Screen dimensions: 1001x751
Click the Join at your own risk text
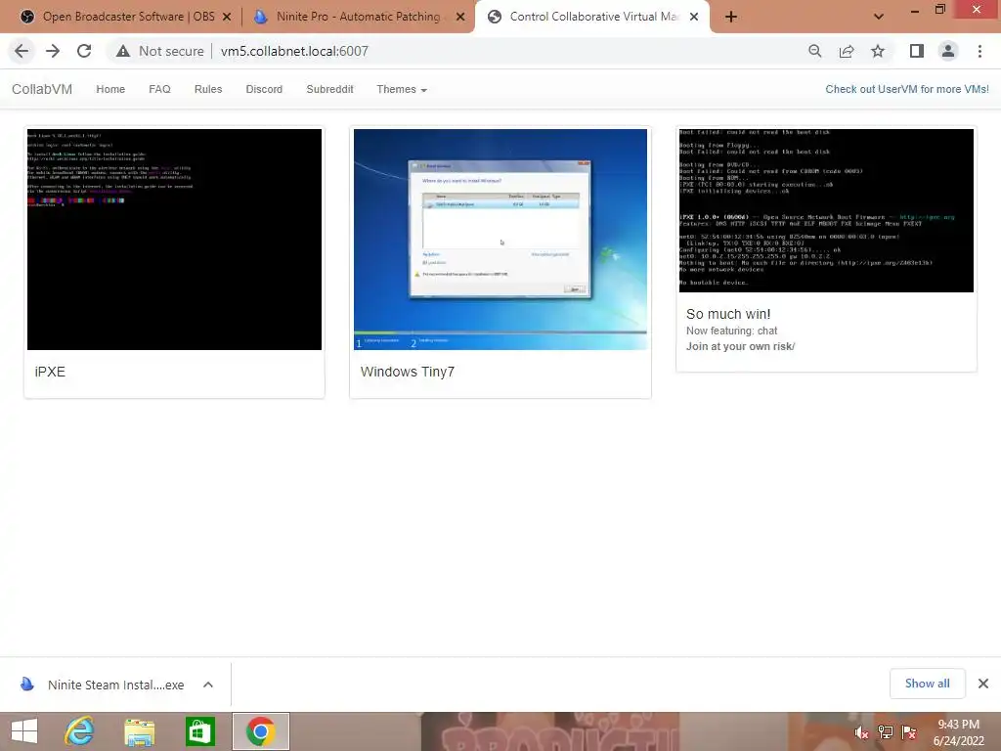coord(741,347)
